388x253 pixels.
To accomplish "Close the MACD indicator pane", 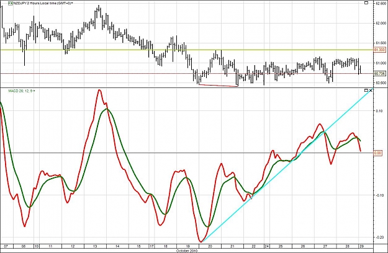I will 371,91.
